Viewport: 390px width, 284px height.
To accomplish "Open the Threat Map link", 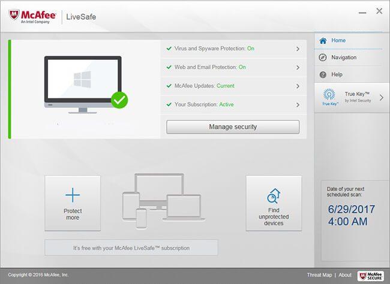I will (x=319, y=276).
